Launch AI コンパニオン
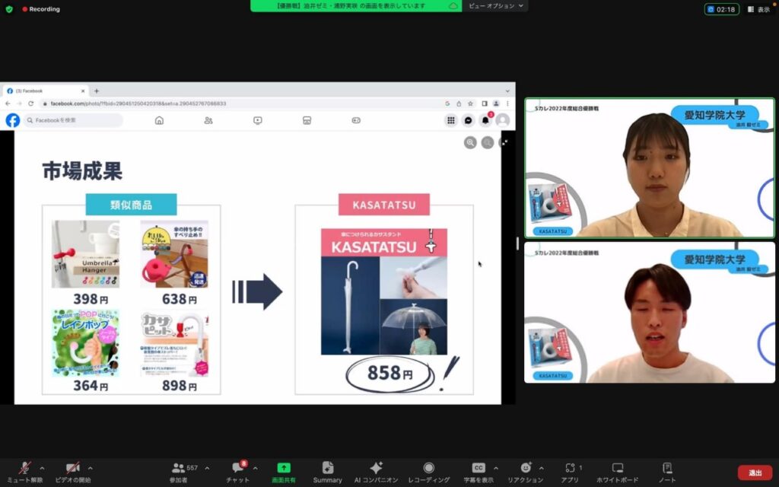 (x=376, y=472)
